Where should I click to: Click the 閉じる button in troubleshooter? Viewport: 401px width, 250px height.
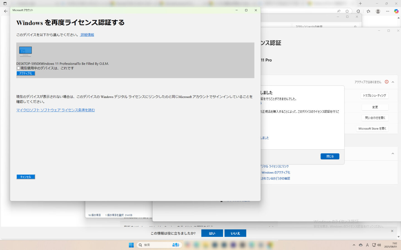click(330, 156)
